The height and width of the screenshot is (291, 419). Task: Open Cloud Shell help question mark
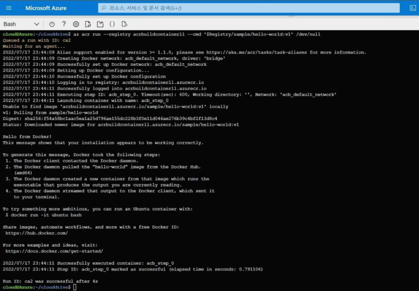coord(64,24)
